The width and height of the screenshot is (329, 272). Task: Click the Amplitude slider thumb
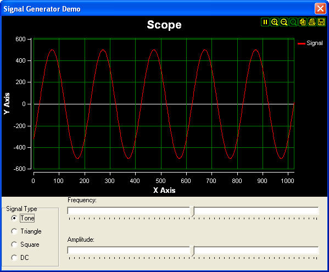pyautogui.click(x=192, y=251)
